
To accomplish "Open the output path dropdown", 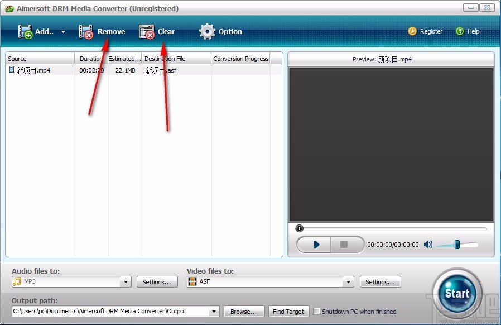I will pos(214,311).
